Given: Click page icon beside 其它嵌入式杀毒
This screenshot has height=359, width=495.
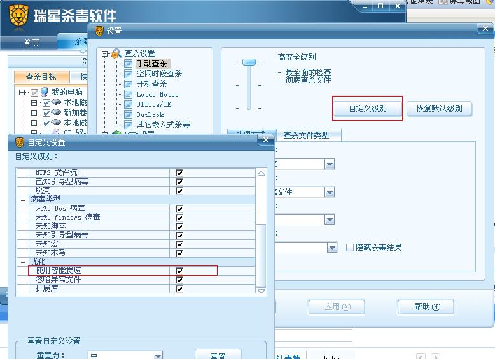Looking at the screenshot, I should pyautogui.click(x=128, y=124).
